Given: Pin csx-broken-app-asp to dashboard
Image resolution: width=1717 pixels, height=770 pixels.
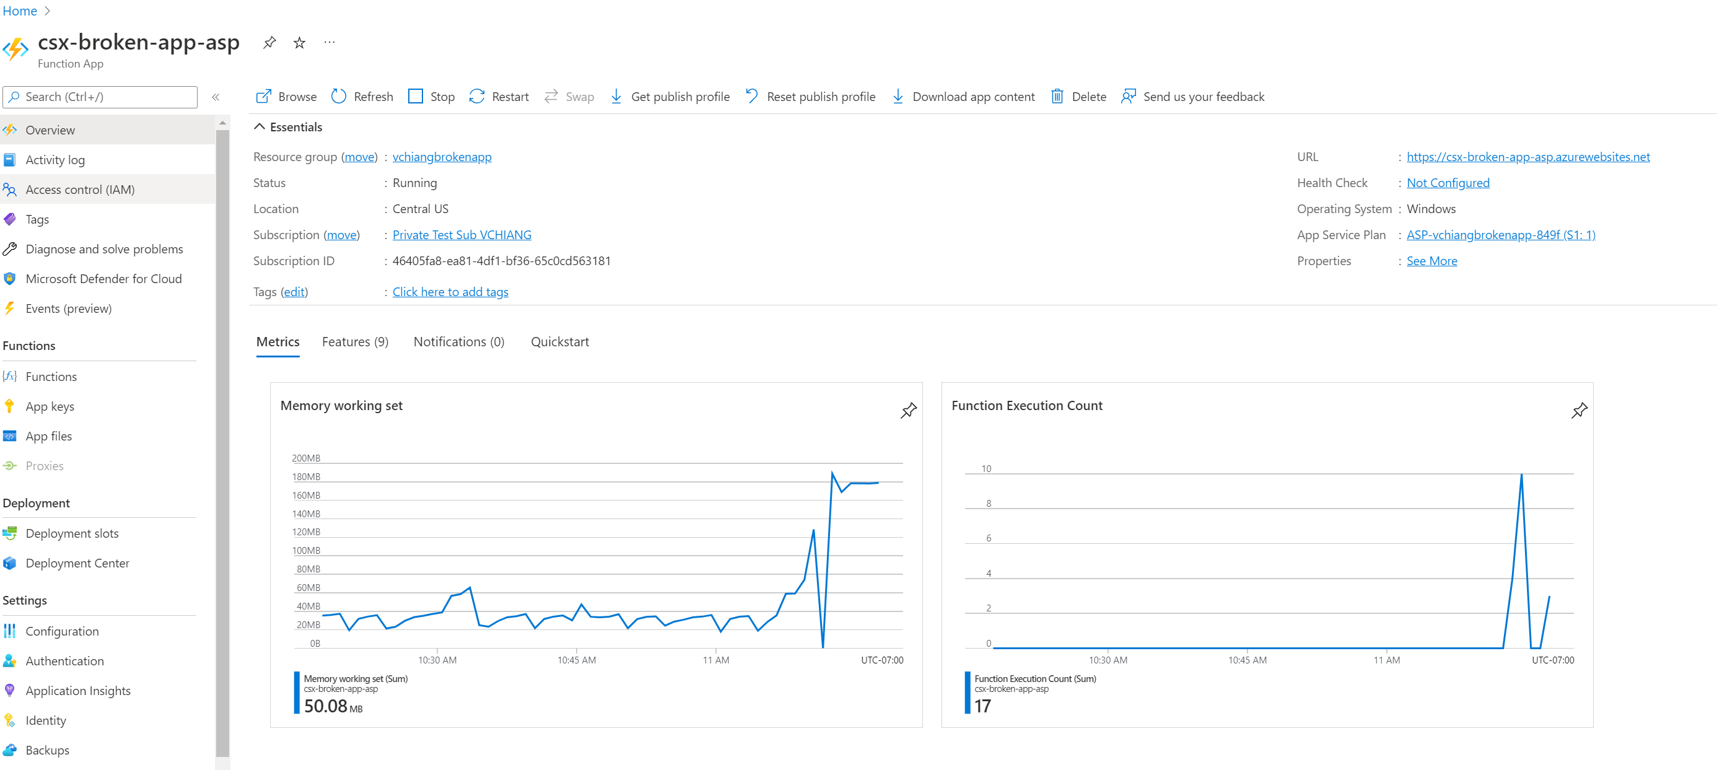Looking at the screenshot, I should 269,43.
